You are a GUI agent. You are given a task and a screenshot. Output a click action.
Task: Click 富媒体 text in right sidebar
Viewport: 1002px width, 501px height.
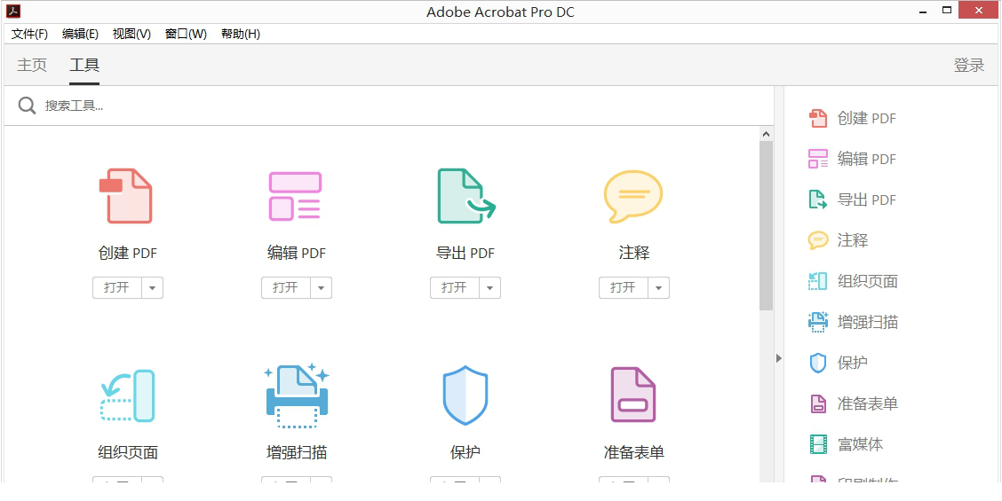pyautogui.click(x=860, y=444)
